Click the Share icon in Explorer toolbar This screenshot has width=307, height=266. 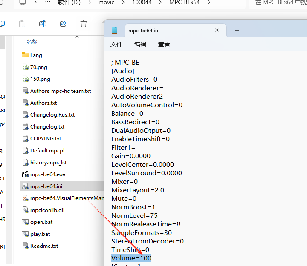(x=63, y=24)
